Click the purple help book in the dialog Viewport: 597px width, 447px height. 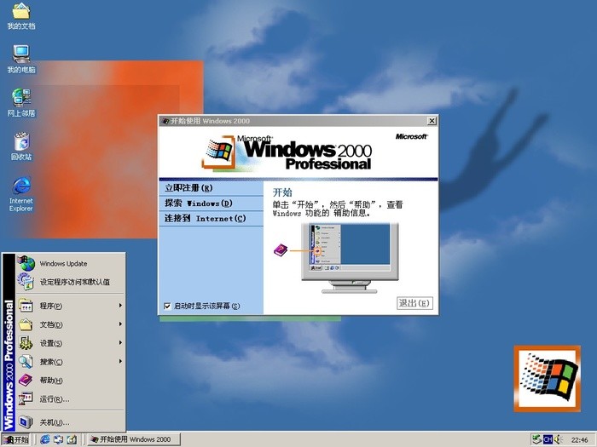pyautogui.click(x=281, y=250)
